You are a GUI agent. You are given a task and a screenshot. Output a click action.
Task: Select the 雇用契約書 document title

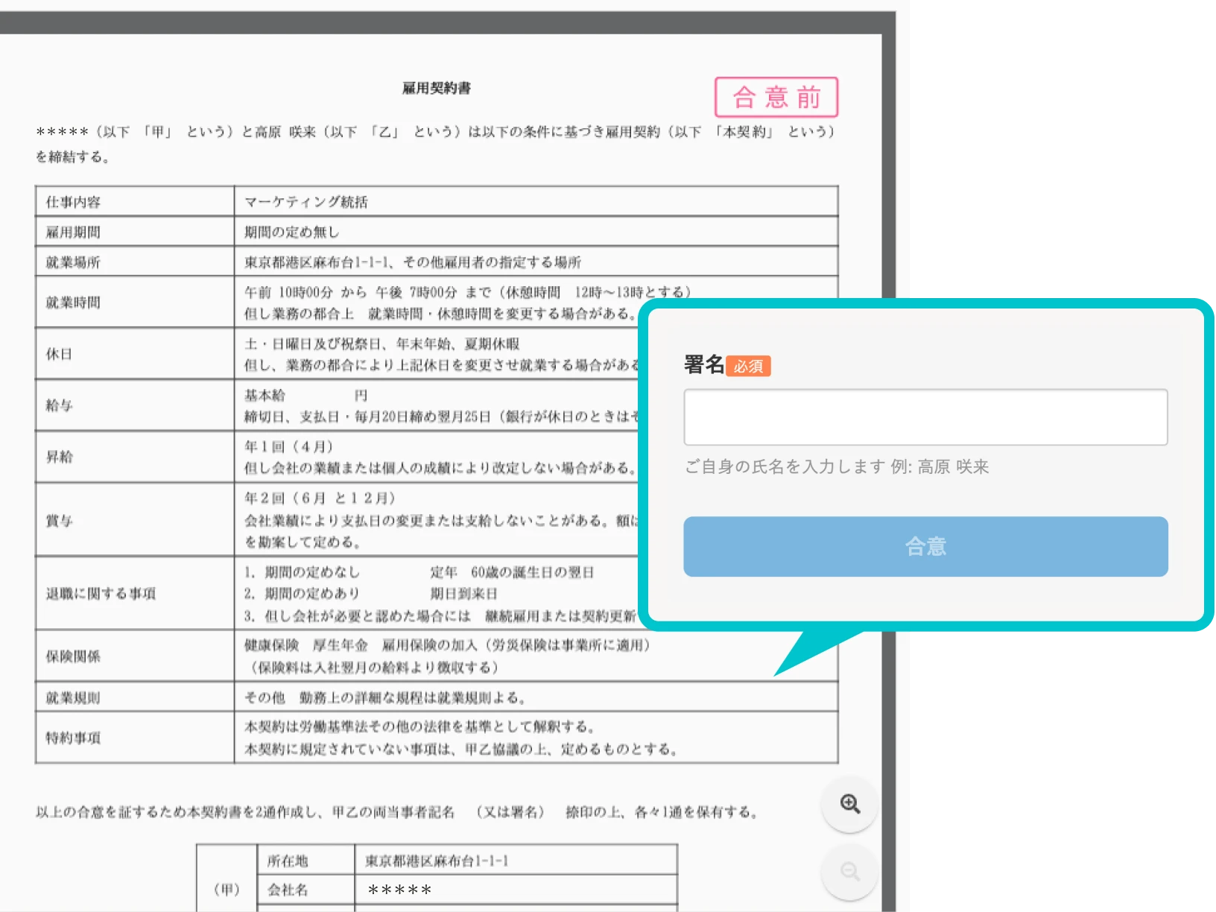[x=437, y=88]
